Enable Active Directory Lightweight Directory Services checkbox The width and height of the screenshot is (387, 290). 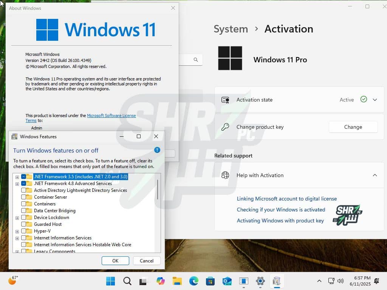(x=24, y=190)
